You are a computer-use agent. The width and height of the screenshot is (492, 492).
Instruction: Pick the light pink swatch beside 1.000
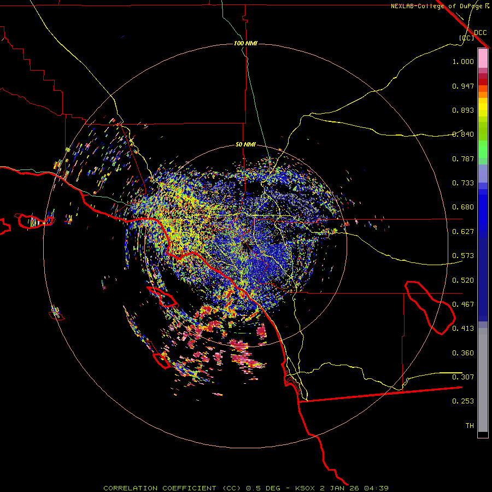(483, 58)
